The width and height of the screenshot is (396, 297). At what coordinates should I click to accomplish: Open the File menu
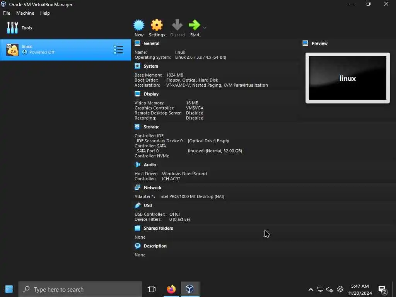click(x=7, y=13)
